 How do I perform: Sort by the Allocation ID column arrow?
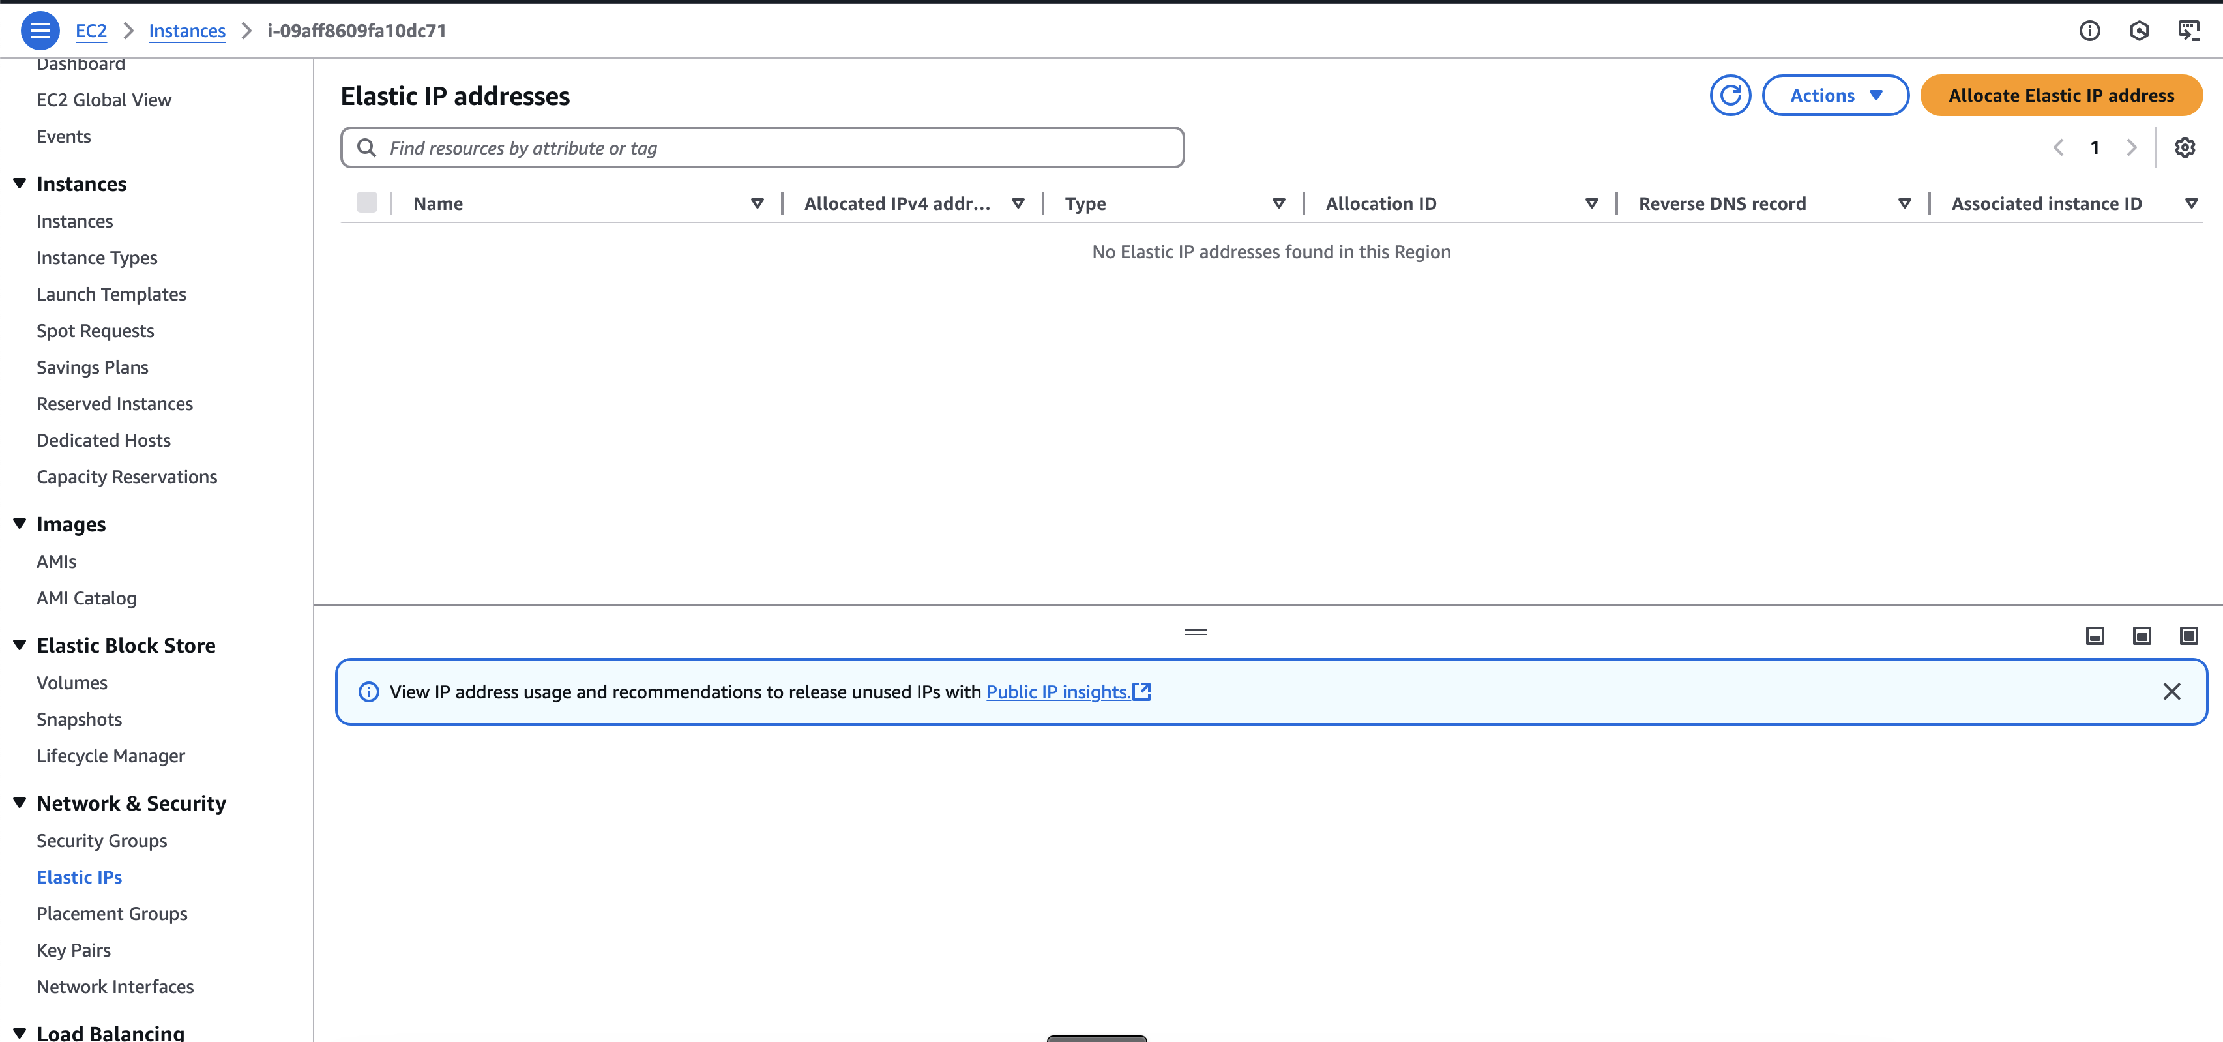(1591, 203)
